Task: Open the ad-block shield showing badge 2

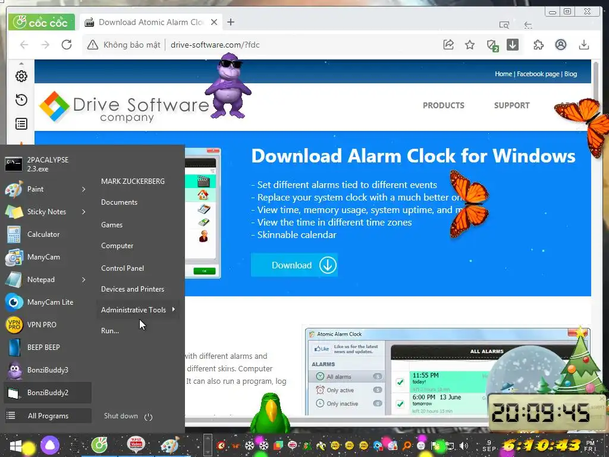Action: click(x=492, y=45)
